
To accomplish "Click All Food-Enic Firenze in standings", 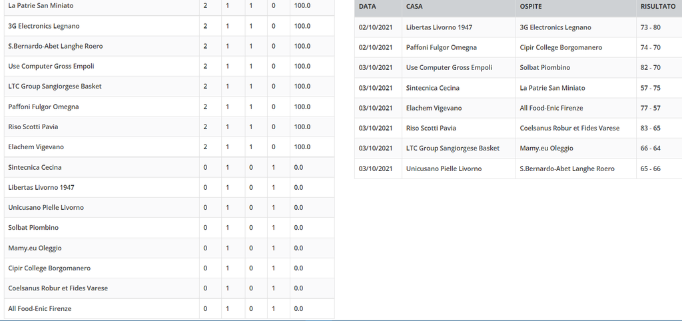I will pos(40,308).
